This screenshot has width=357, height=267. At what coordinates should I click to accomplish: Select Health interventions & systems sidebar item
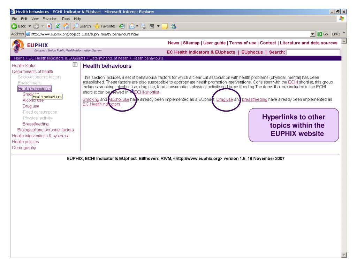(x=40, y=136)
